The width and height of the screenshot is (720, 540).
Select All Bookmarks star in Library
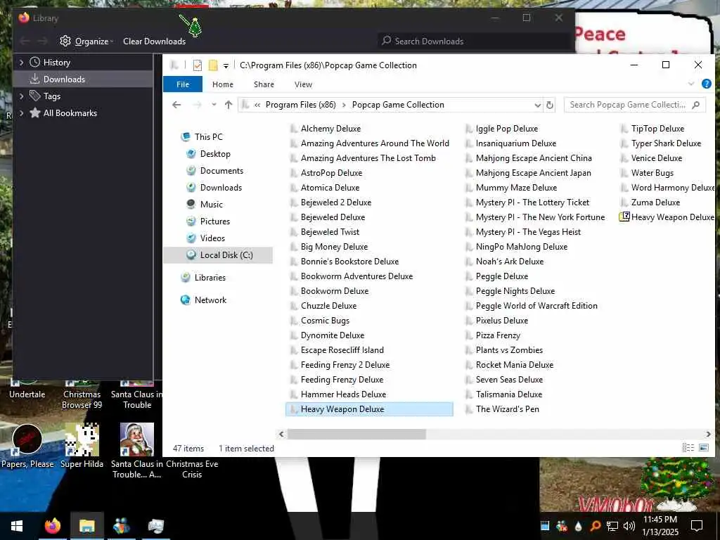click(35, 113)
